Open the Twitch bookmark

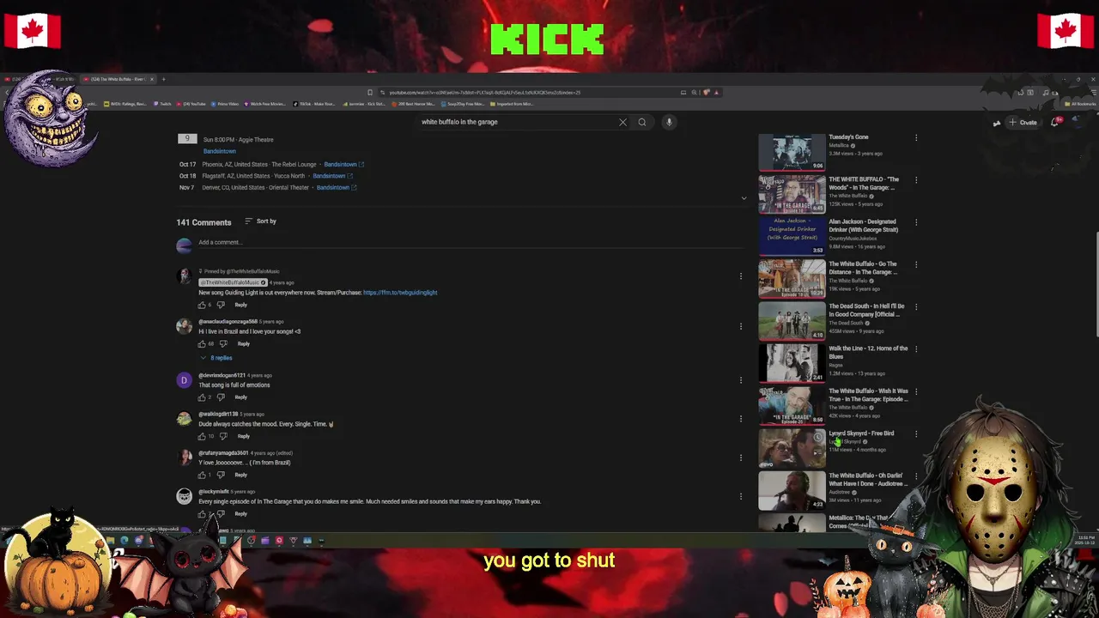162,104
